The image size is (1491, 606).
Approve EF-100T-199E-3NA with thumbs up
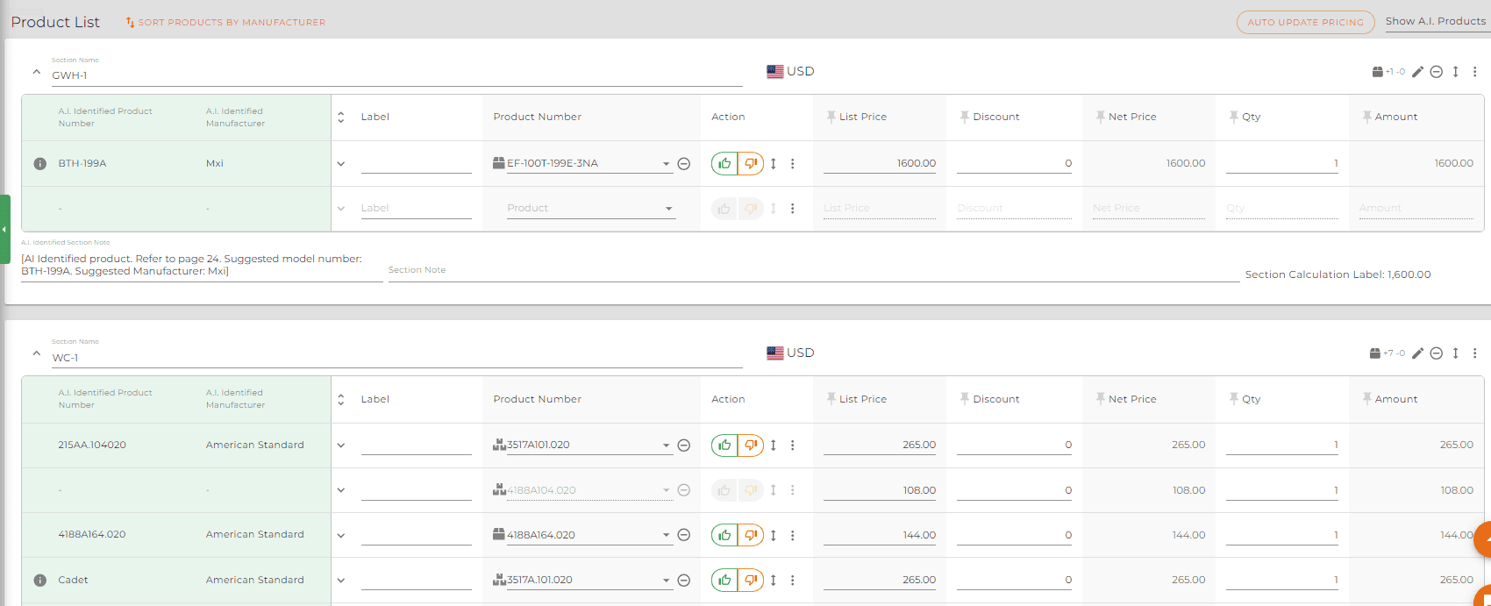pos(724,164)
